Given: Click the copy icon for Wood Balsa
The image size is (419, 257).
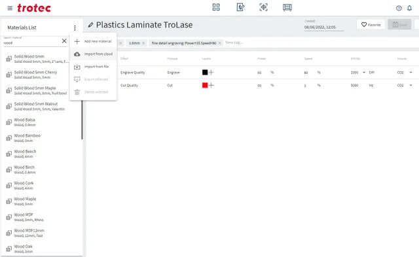Looking at the screenshot, I should pos(9,122).
